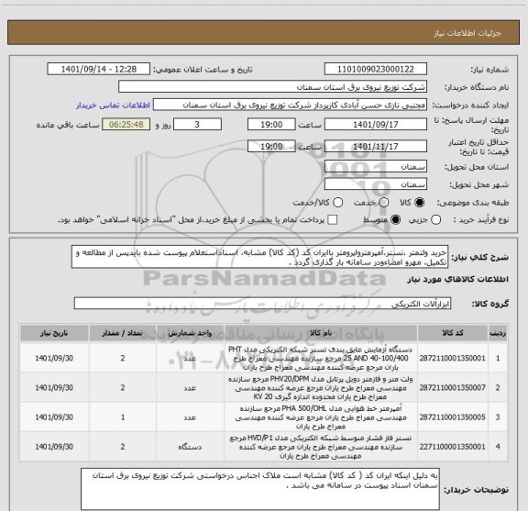Click the PHA 500/OHL ammeter item name
The width and height of the screenshot is (528, 511).
pos(321,417)
